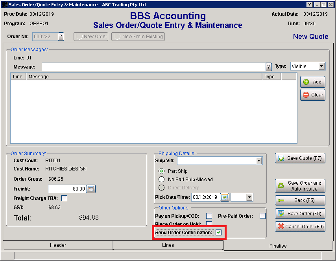Select the No Part Ship Allowed option
This screenshot has width=336, height=261.
(161, 180)
